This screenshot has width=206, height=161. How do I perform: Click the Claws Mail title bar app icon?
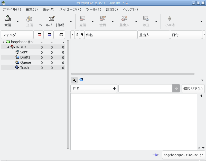pyautogui.click(x=3, y=3)
